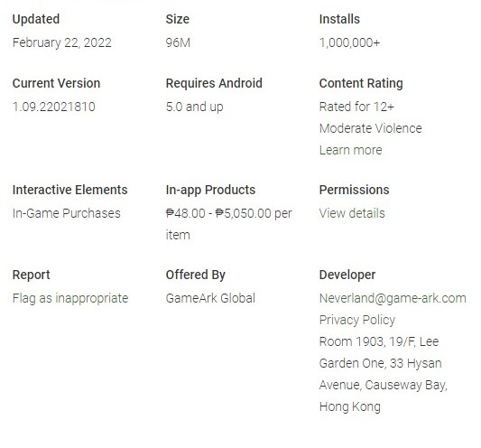Click the Updated date February 22, 2022
The height and width of the screenshot is (448, 481).
click(62, 42)
